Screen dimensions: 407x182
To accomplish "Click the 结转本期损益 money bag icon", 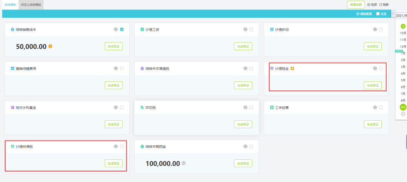I will click(142, 147).
